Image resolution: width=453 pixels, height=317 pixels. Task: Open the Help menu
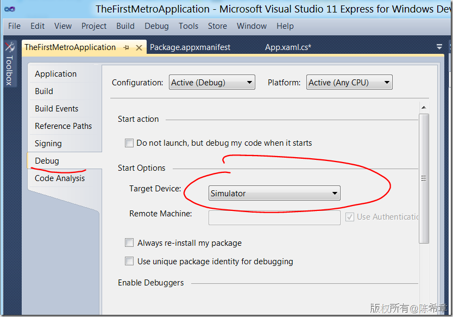(x=285, y=26)
